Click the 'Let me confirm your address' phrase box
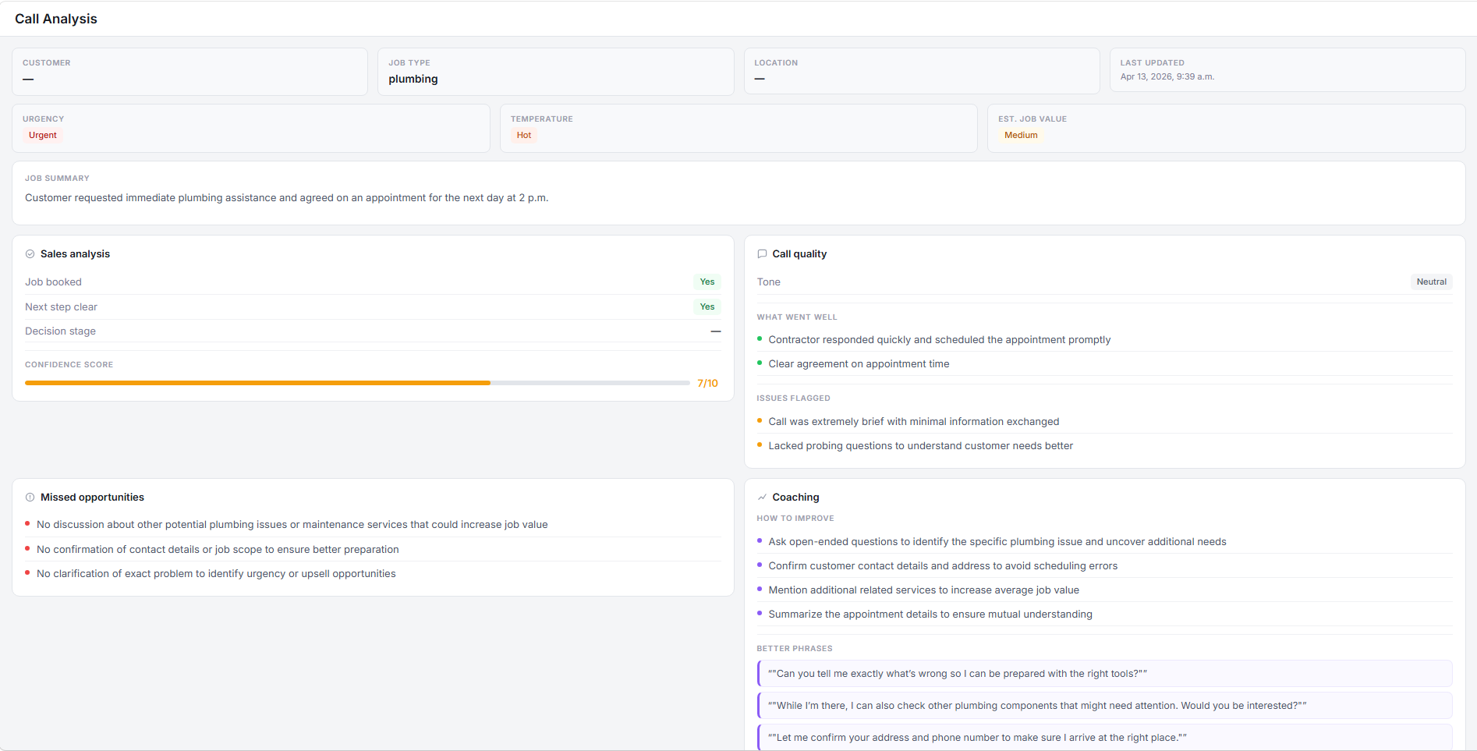 point(1104,737)
